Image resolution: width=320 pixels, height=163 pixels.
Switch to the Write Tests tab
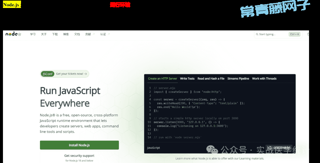click(x=187, y=79)
